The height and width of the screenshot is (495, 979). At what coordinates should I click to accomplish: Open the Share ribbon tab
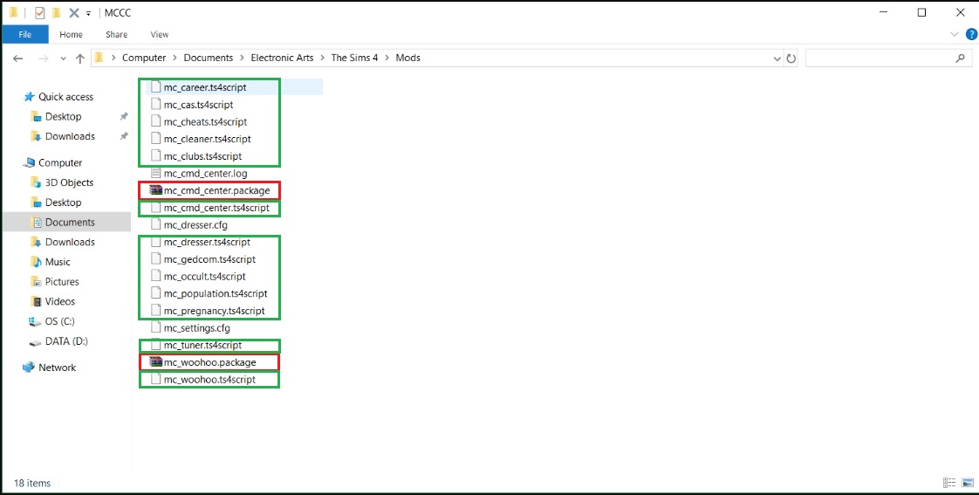tap(117, 34)
